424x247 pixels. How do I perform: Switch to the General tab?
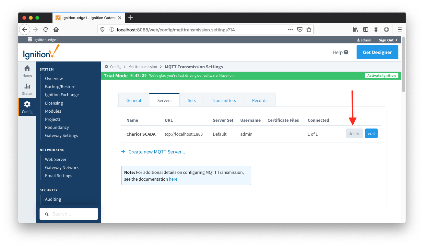(134, 100)
